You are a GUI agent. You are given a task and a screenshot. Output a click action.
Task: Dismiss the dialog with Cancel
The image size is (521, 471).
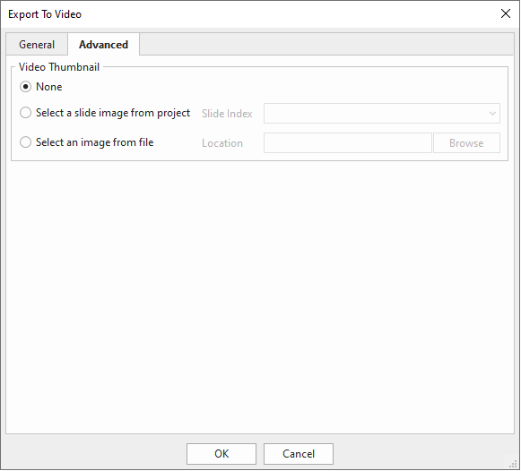coord(299,454)
